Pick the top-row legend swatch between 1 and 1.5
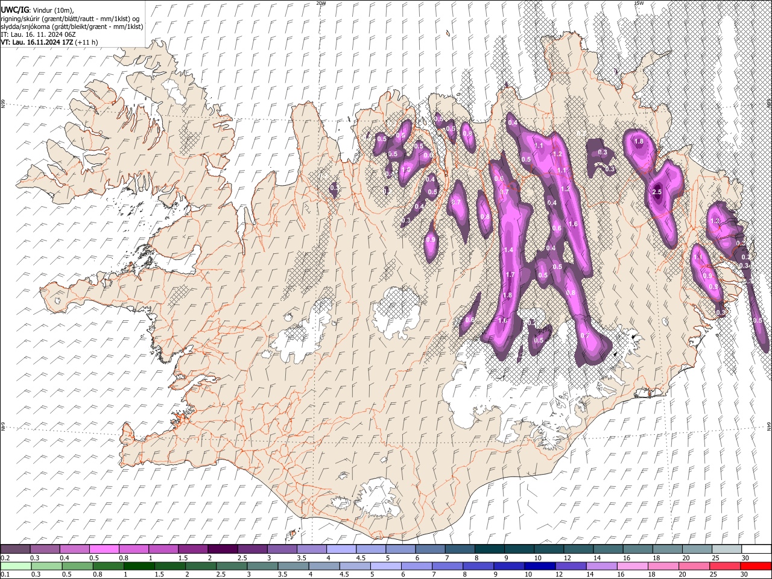The width and height of the screenshot is (772, 579). (x=163, y=549)
